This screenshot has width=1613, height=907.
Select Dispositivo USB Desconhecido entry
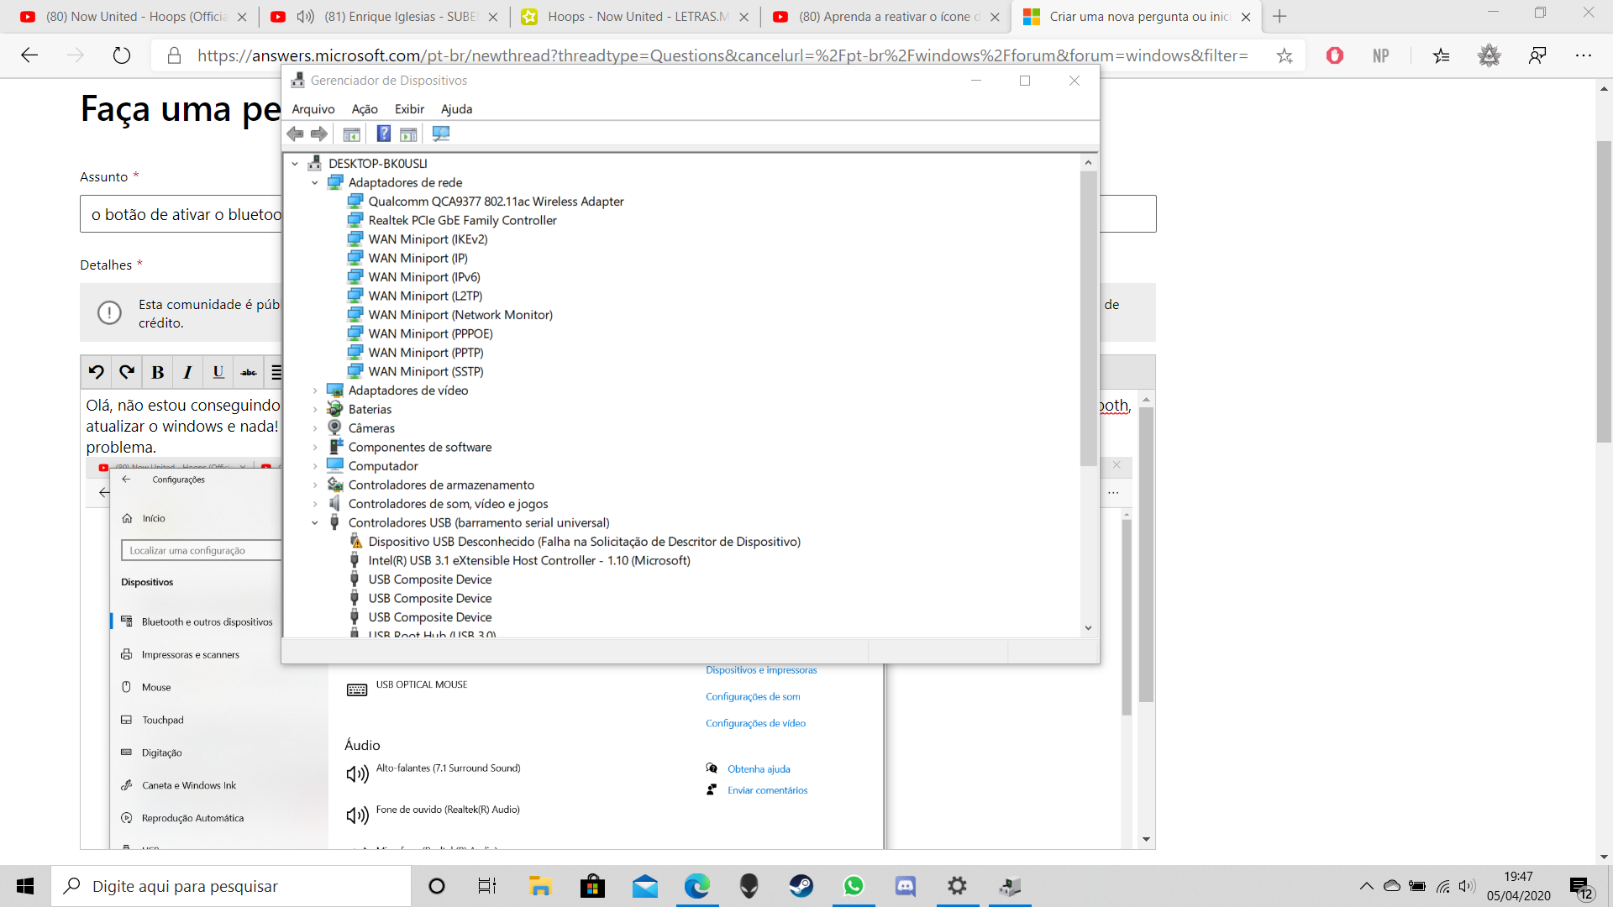[584, 542]
